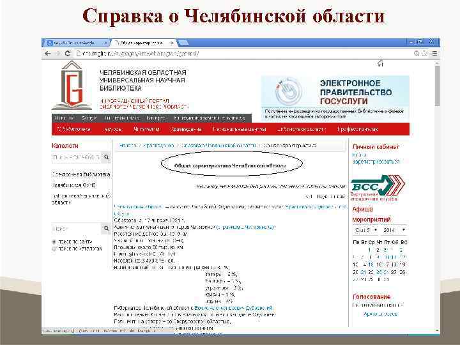Open 'О библиотеке' in red menu
Screen dimensions: 460x345
[75, 129]
